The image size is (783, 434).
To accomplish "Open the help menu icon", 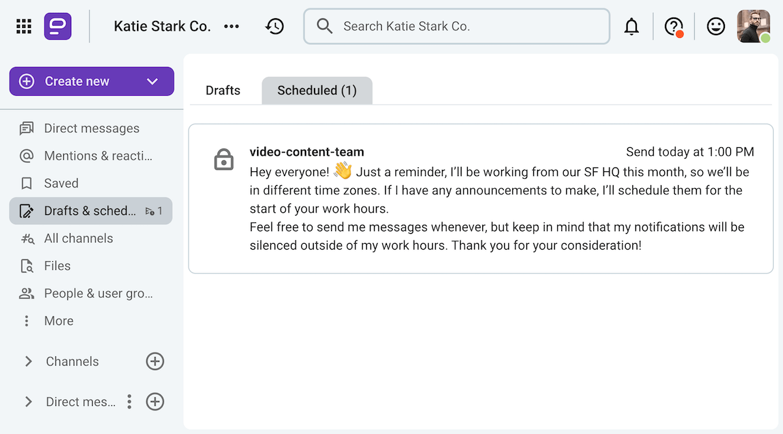I will [673, 26].
